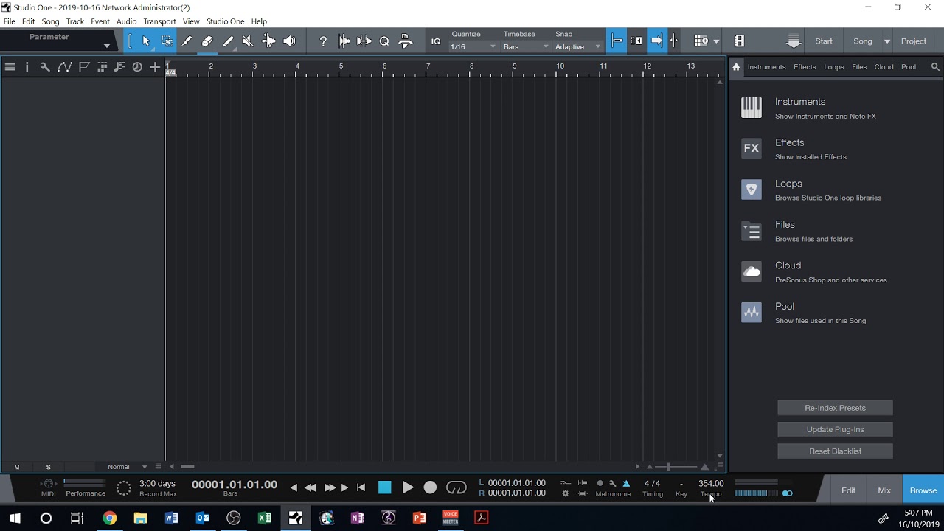The height and width of the screenshot is (531, 944).
Task: Switch to the Files browser tab
Action: tap(859, 66)
